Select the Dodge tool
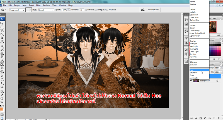 point(2,72)
